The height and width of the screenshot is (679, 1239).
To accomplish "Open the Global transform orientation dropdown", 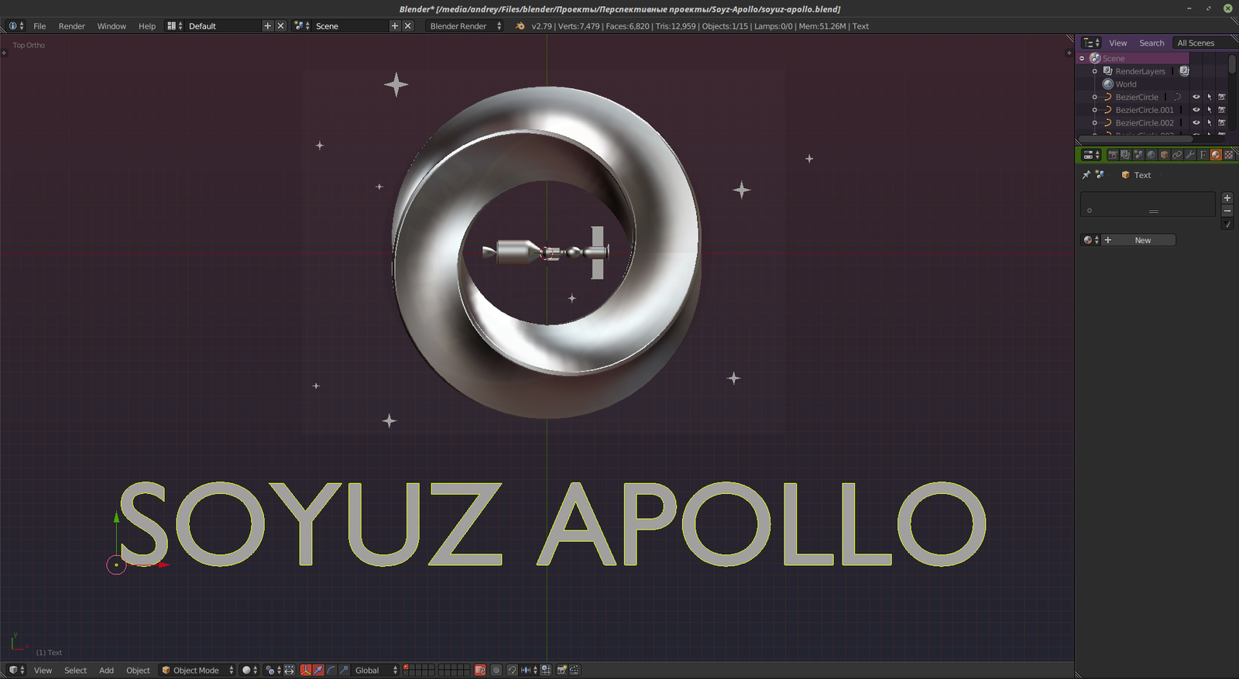I will point(375,670).
